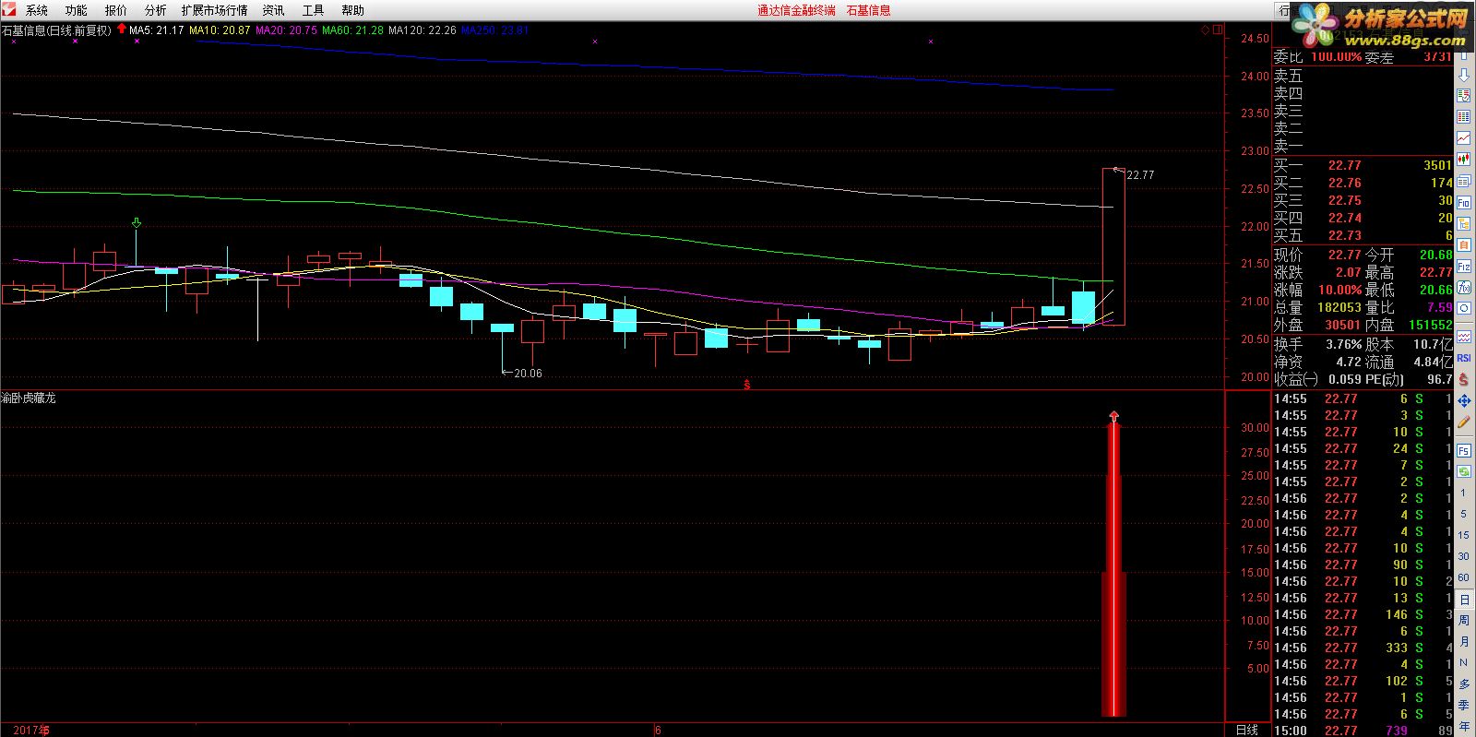Switch to 1-minute period

pyautogui.click(x=1464, y=493)
